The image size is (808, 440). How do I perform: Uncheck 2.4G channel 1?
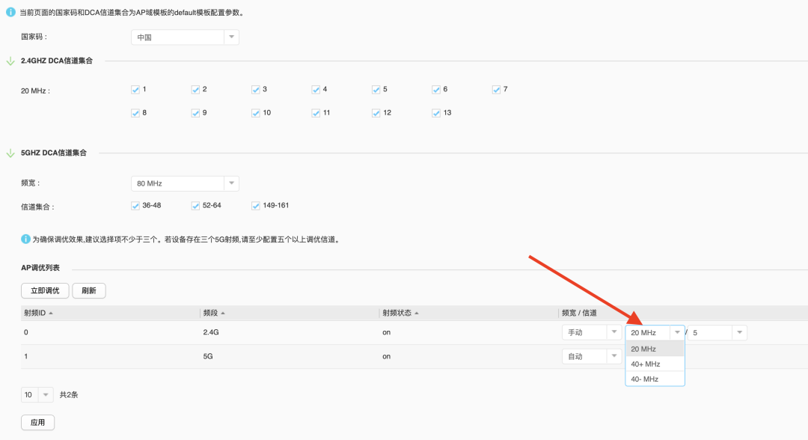tap(135, 90)
